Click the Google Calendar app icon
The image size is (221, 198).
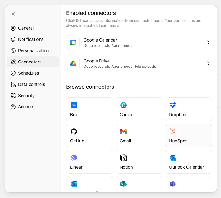click(x=73, y=42)
